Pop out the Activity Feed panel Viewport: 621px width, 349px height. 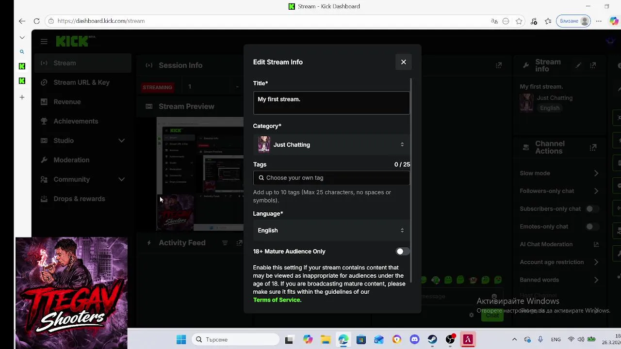(239, 243)
